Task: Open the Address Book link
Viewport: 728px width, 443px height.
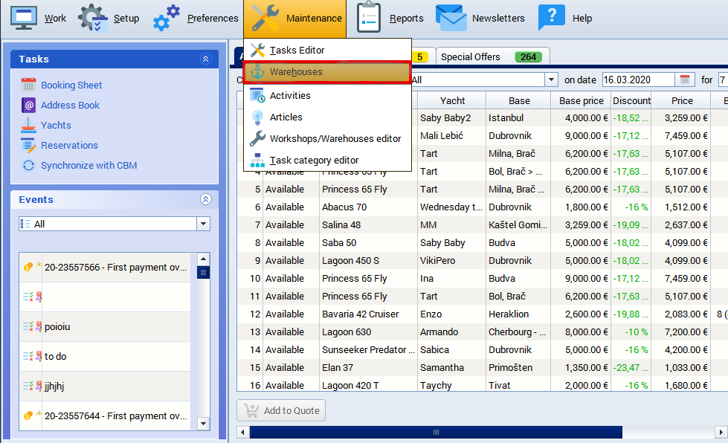Action: pyautogui.click(x=70, y=106)
